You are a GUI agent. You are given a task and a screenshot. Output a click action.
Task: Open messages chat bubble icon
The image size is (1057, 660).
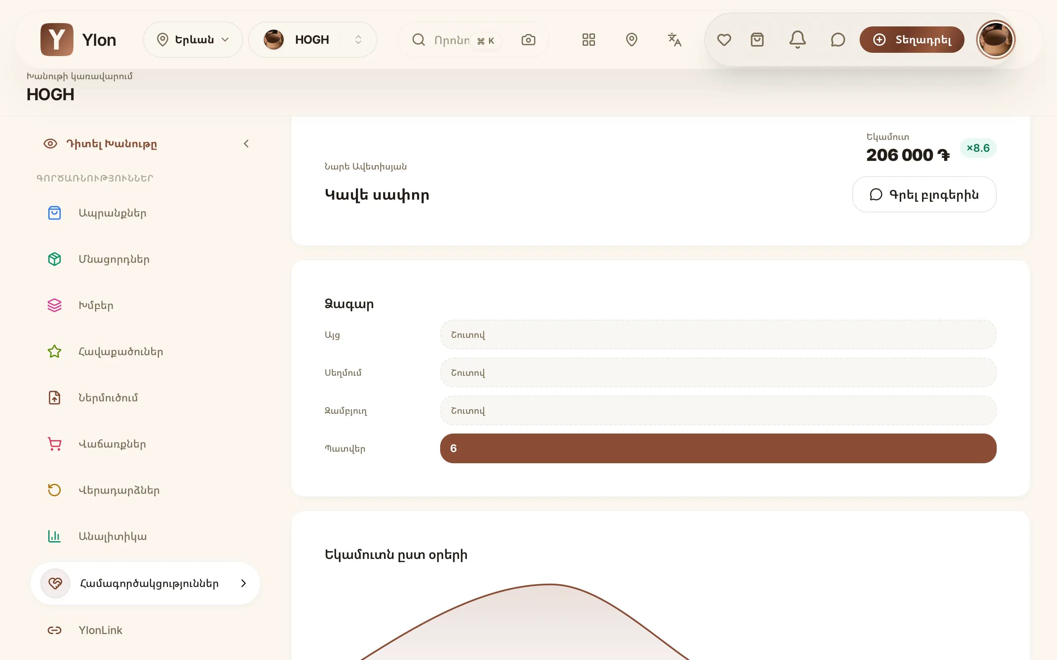[x=837, y=40]
